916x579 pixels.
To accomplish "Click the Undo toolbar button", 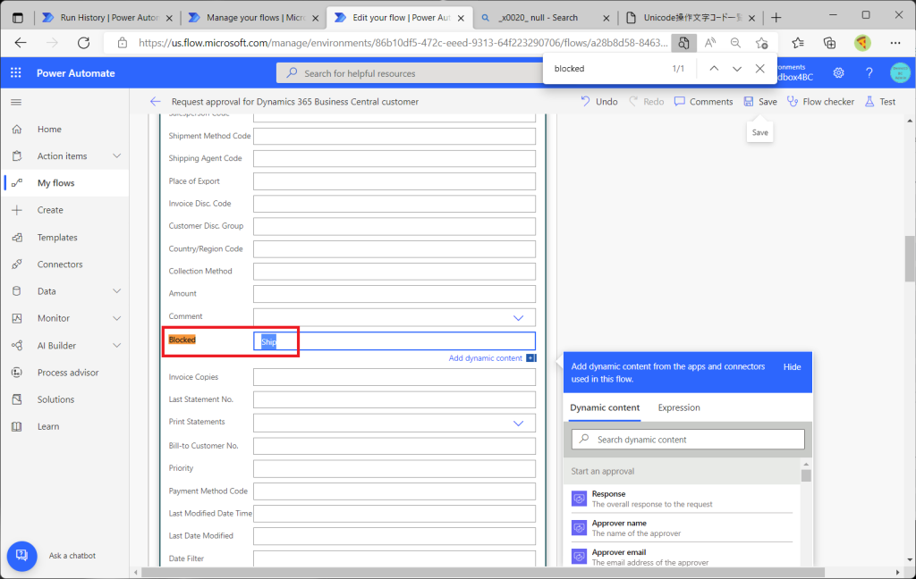I will click(598, 102).
